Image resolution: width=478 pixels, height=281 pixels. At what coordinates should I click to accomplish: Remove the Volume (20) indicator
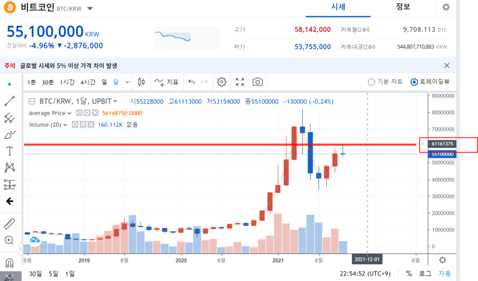click(91, 124)
